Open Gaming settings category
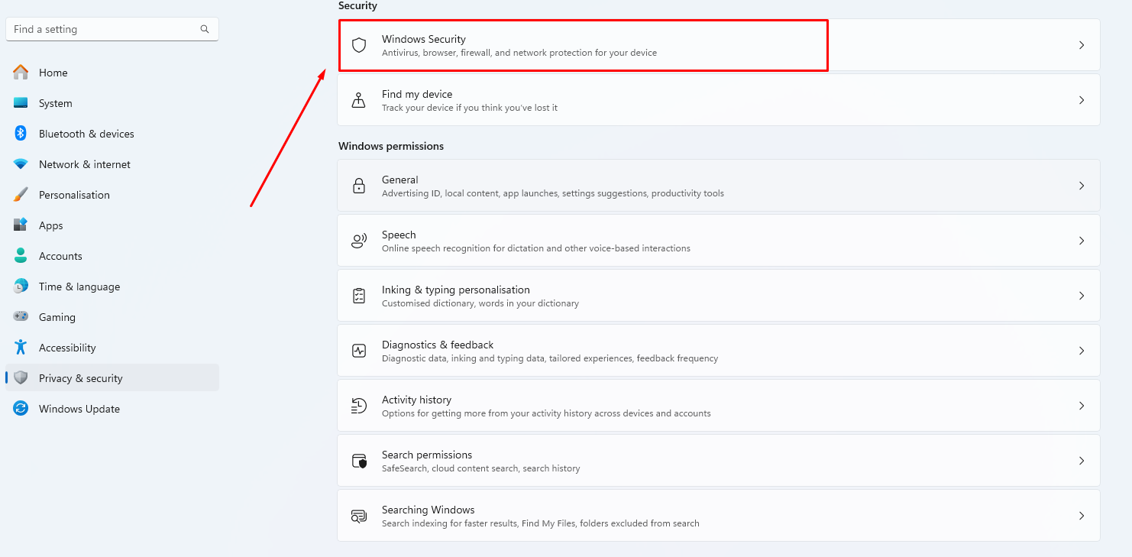Viewport: 1132px width, 557px height. [112, 317]
